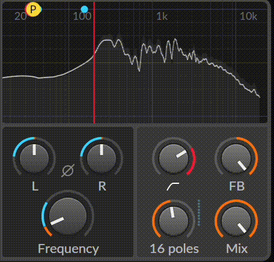The width and height of the screenshot is (274, 262).
Task: Click the 1k frequency label in spectrum
Action: coord(162,16)
